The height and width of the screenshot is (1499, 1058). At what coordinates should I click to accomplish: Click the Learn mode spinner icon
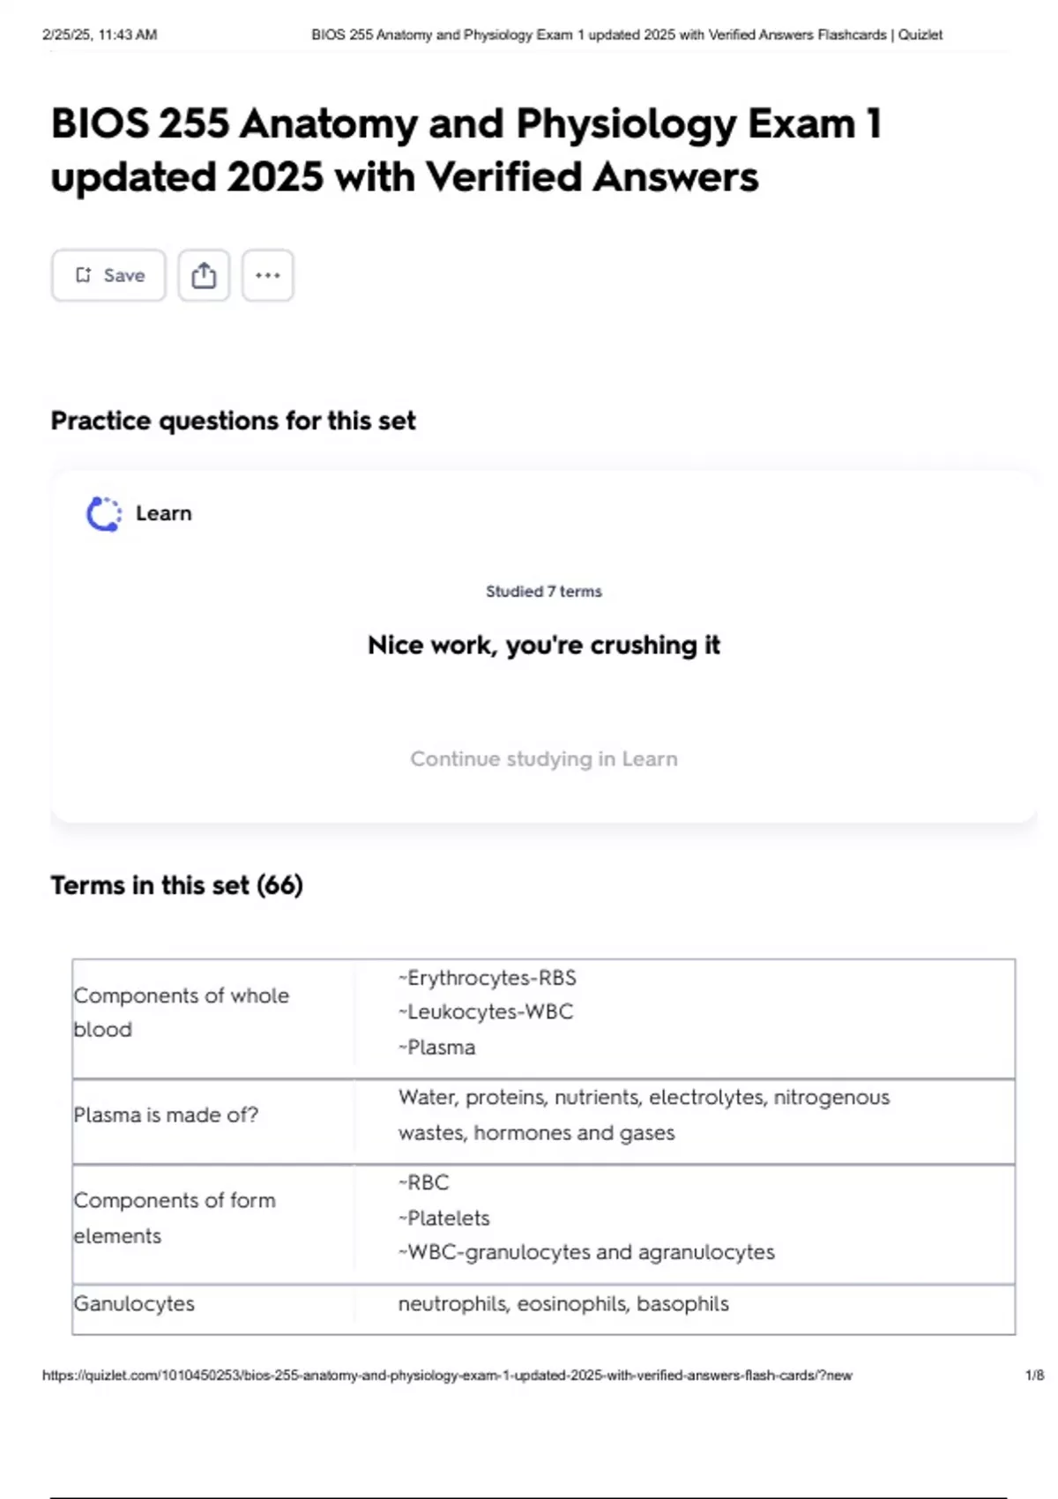point(104,514)
